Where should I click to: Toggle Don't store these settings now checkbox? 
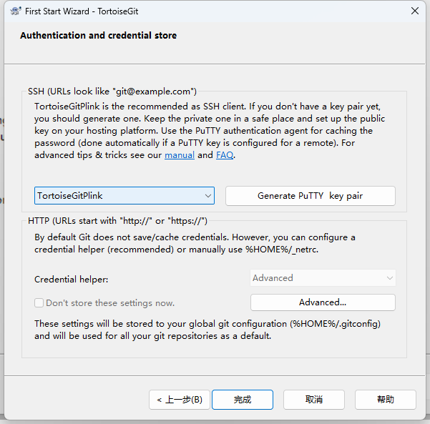(40, 302)
